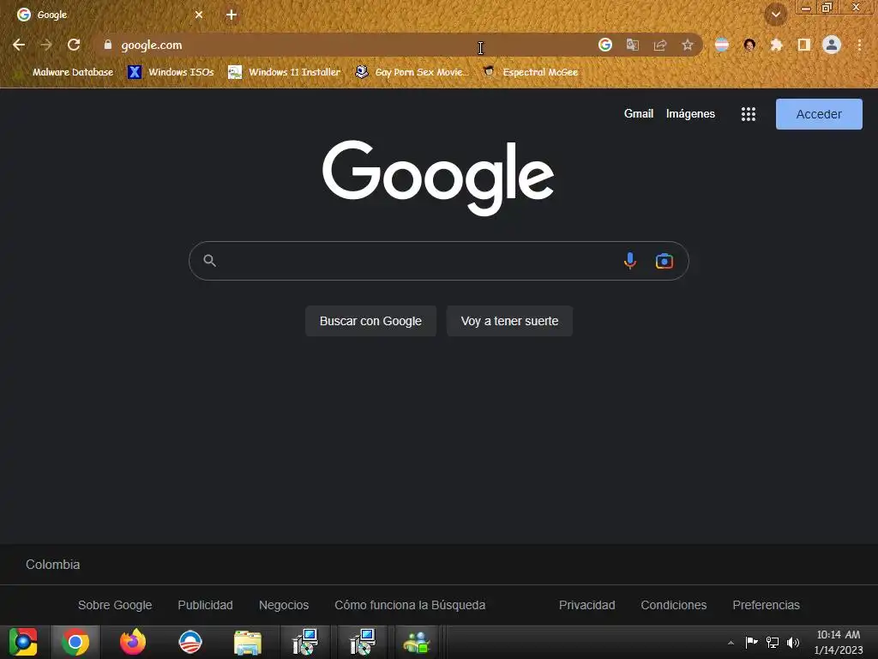This screenshot has width=878, height=659.
Task: Open the first installer taskbar icon
Action: pos(305,642)
